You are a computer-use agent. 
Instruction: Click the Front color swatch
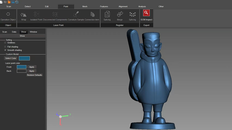tap(22, 67)
